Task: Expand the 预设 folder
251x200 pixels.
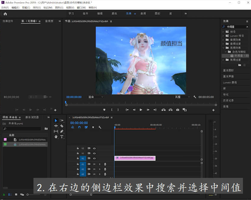Action: click(223, 32)
